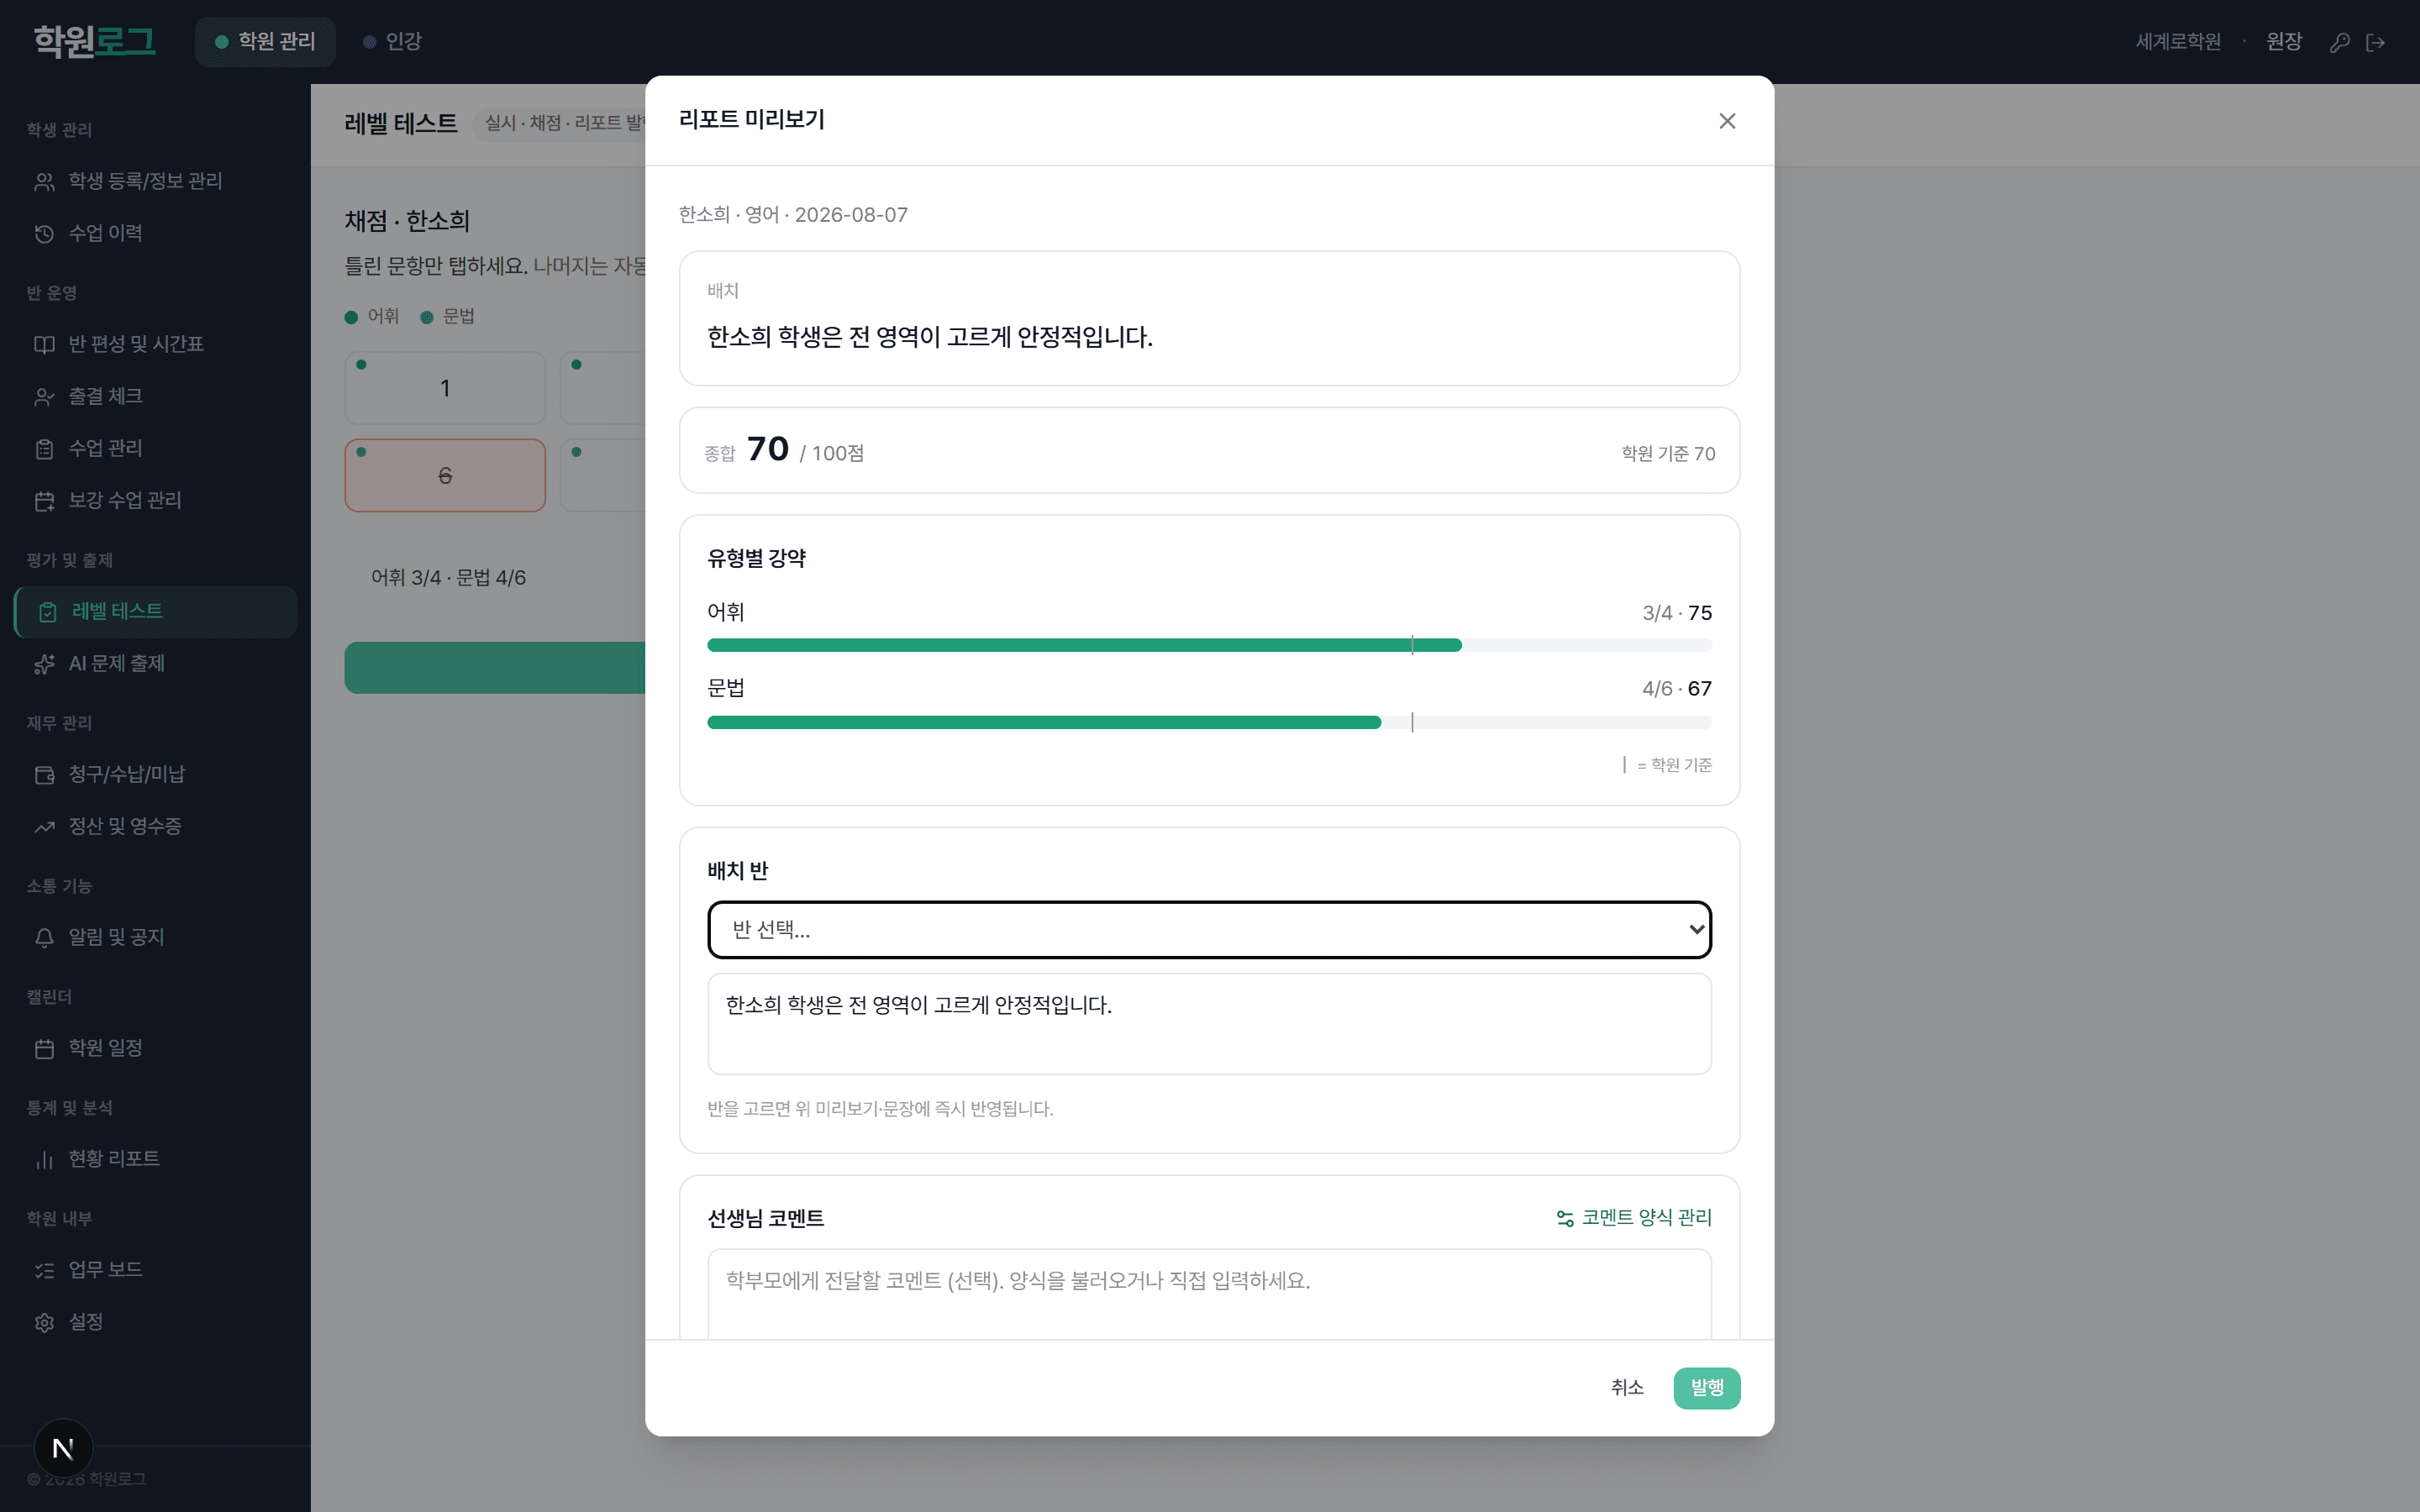Click the 출결 체크 person icon
This screenshot has width=2420, height=1512.
(44, 396)
